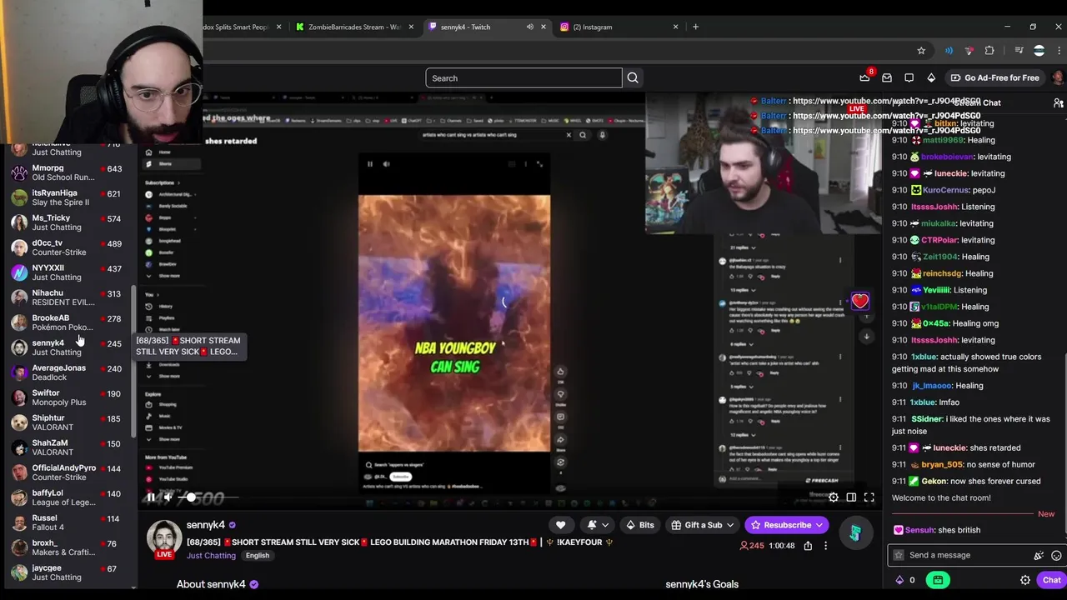Open stream player settings gear

834,497
